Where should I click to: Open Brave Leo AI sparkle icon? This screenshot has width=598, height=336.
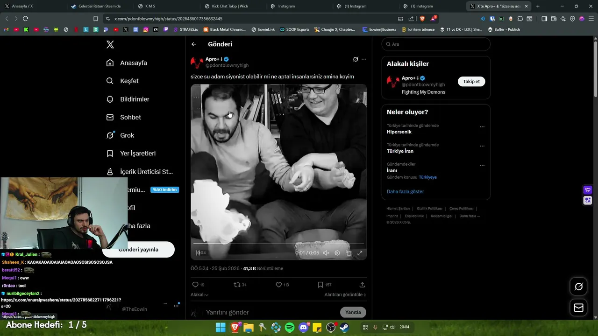[x=563, y=19]
